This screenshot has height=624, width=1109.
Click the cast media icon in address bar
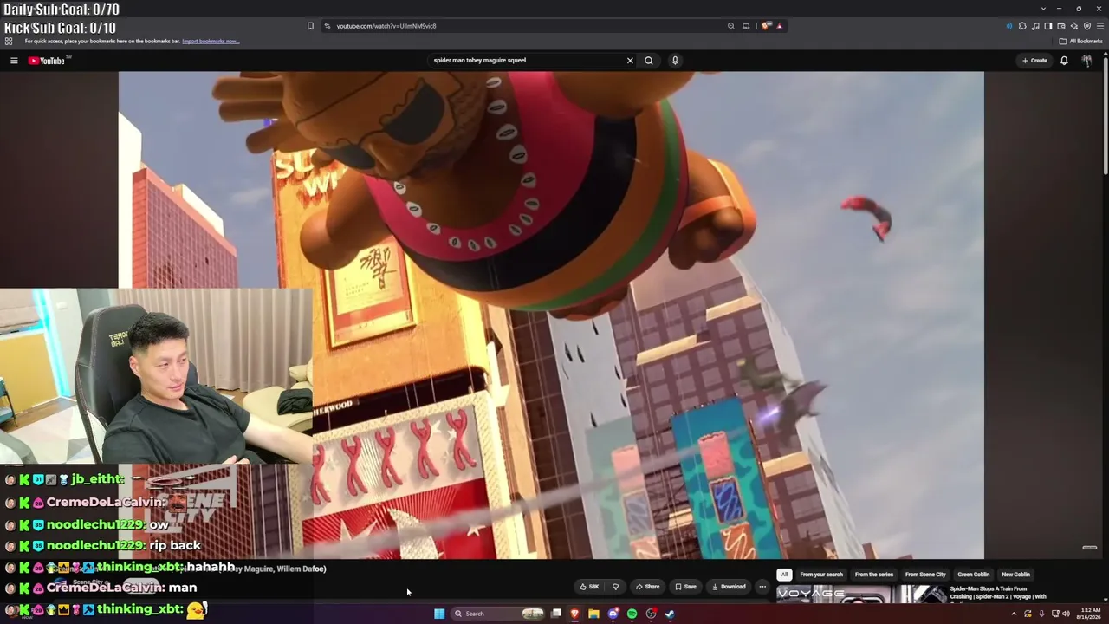(x=746, y=26)
